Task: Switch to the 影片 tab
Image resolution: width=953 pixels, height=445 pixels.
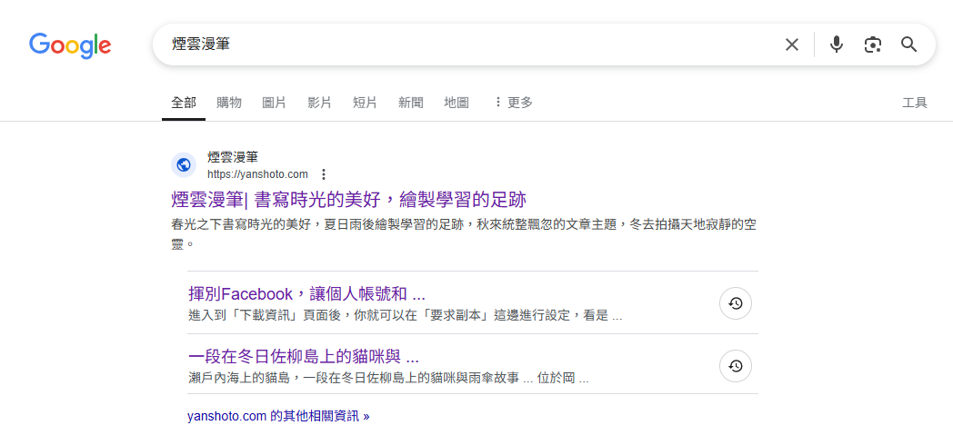Action: click(320, 103)
